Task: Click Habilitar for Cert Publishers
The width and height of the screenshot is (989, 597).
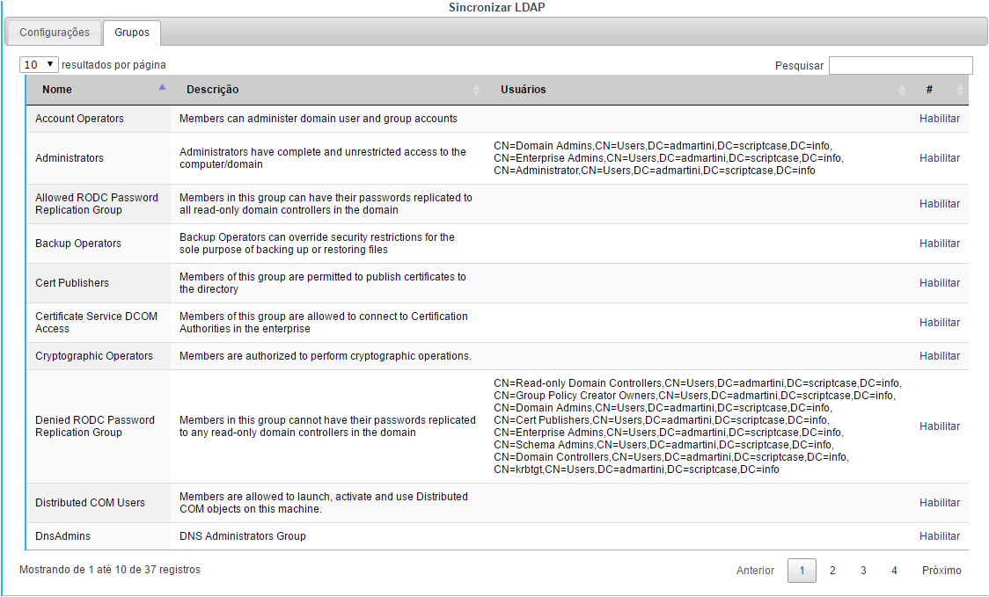Action: tap(939, 283)
